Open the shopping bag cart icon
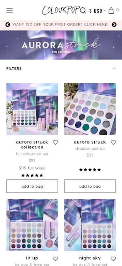The image size is (122, 266). (x=111, y=11)
